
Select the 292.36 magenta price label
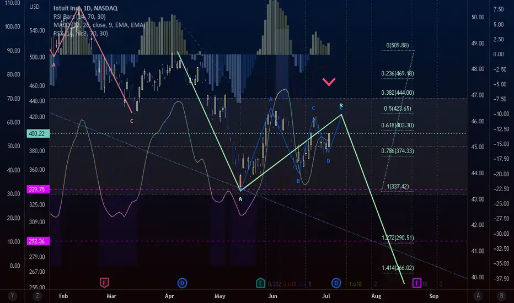(x=38, y=241)
